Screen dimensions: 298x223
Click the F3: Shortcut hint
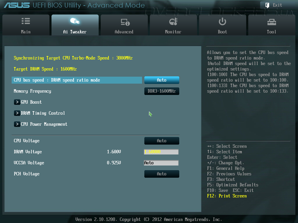(x=221, y=179)
